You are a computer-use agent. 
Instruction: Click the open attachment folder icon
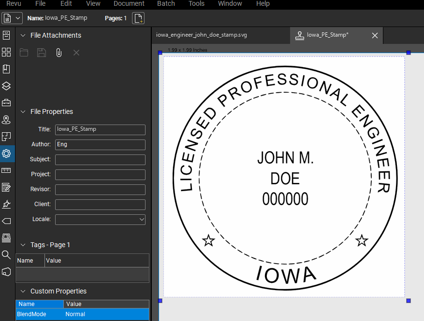[x=24, y=53]
